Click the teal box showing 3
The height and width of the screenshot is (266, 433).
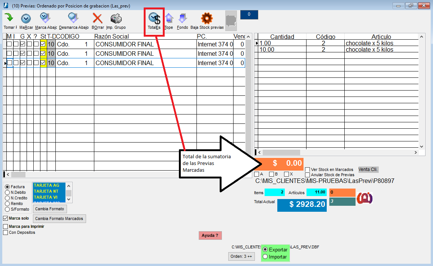[x=342, y=202]
